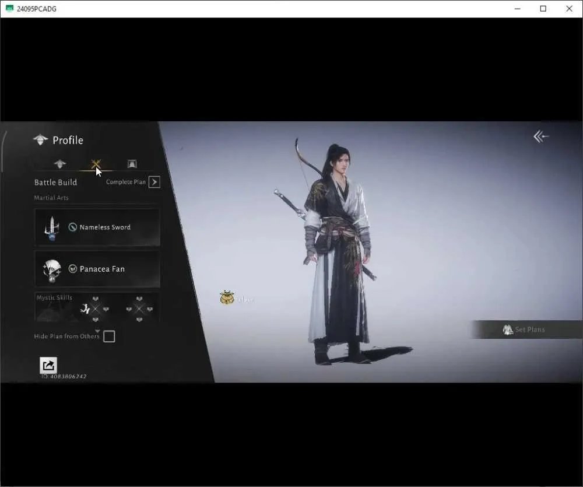Open the Panacea Fan martial art card

[97, 269]
